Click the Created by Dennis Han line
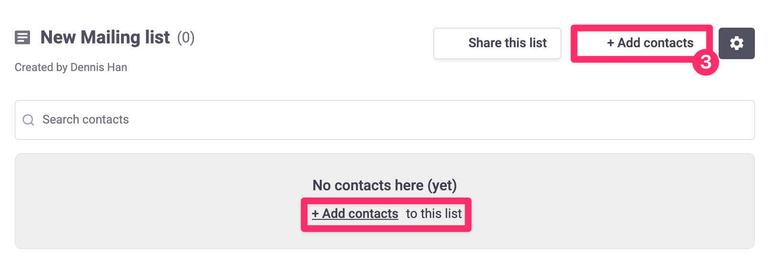773x269 pixels. 71,67
